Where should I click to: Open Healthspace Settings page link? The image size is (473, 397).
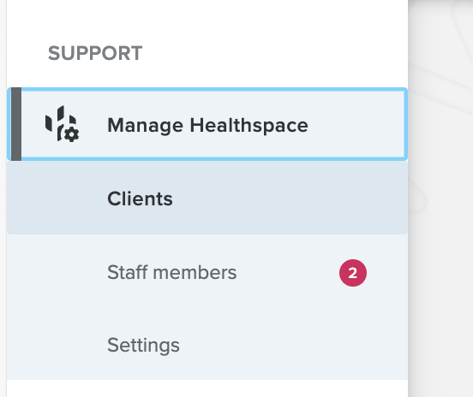click(x=207, y=345)
